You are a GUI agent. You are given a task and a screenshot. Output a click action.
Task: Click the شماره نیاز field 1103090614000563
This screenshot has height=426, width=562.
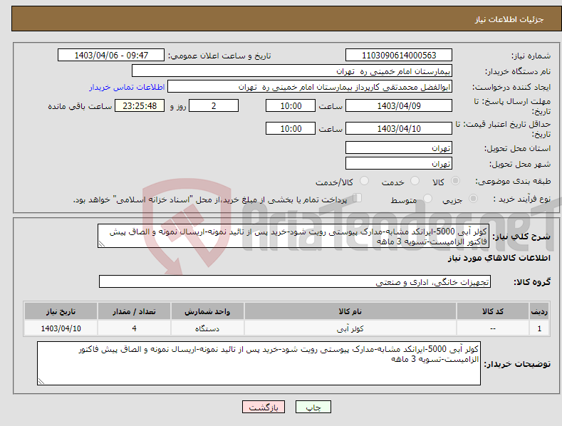(399, 56)
